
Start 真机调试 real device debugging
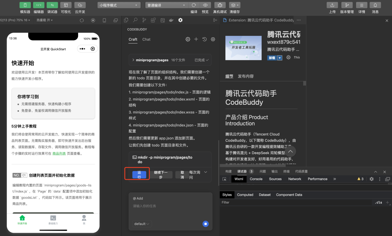click(x=220, y=5)
